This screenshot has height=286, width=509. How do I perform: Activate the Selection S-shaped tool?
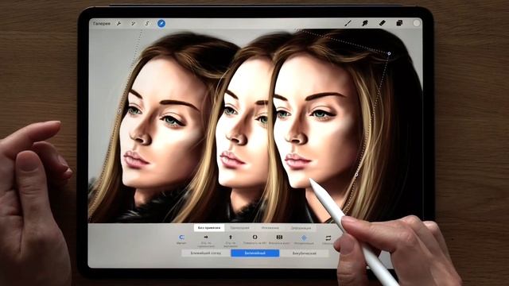[147, 23]
